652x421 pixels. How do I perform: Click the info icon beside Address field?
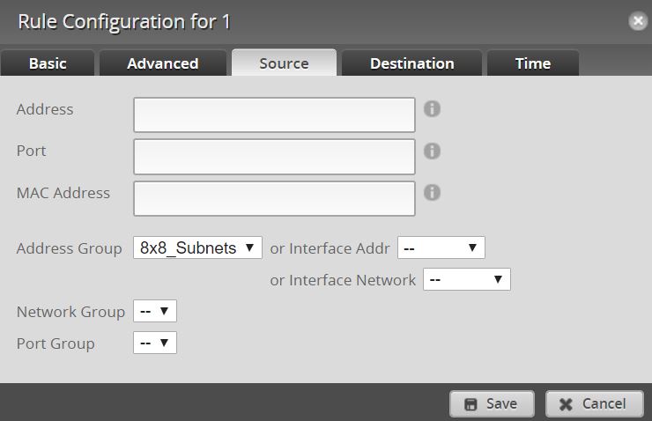click(x=432, y=109)
